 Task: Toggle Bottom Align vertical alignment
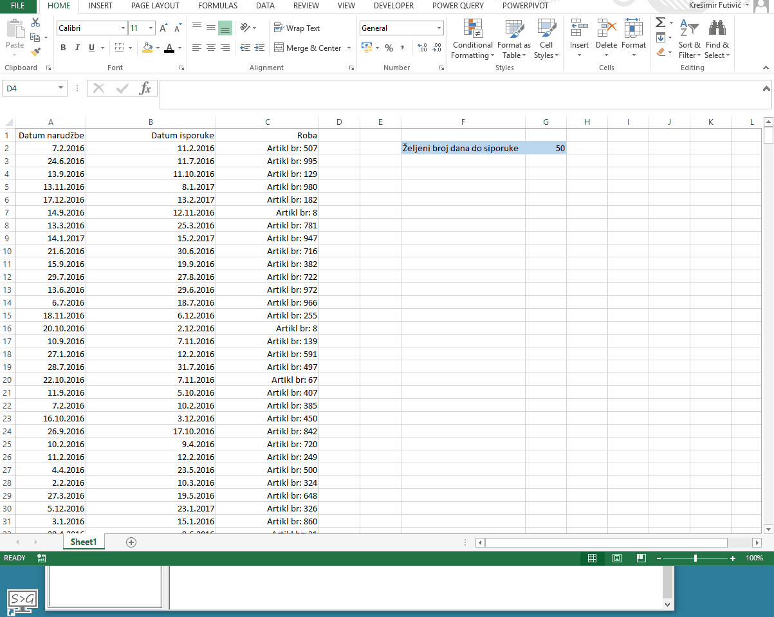(225, 28)
